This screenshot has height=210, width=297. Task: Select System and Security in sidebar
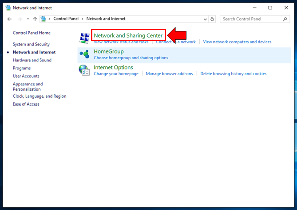[31, 44]
